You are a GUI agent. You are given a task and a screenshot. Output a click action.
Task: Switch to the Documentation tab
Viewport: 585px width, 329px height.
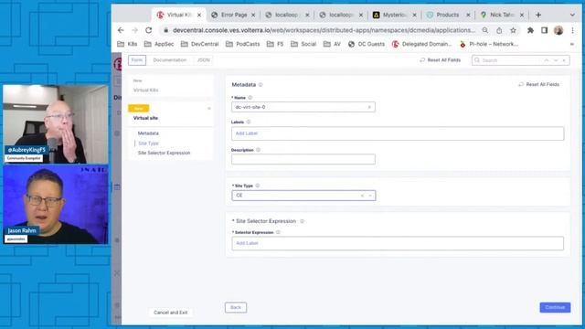point(170,60)
